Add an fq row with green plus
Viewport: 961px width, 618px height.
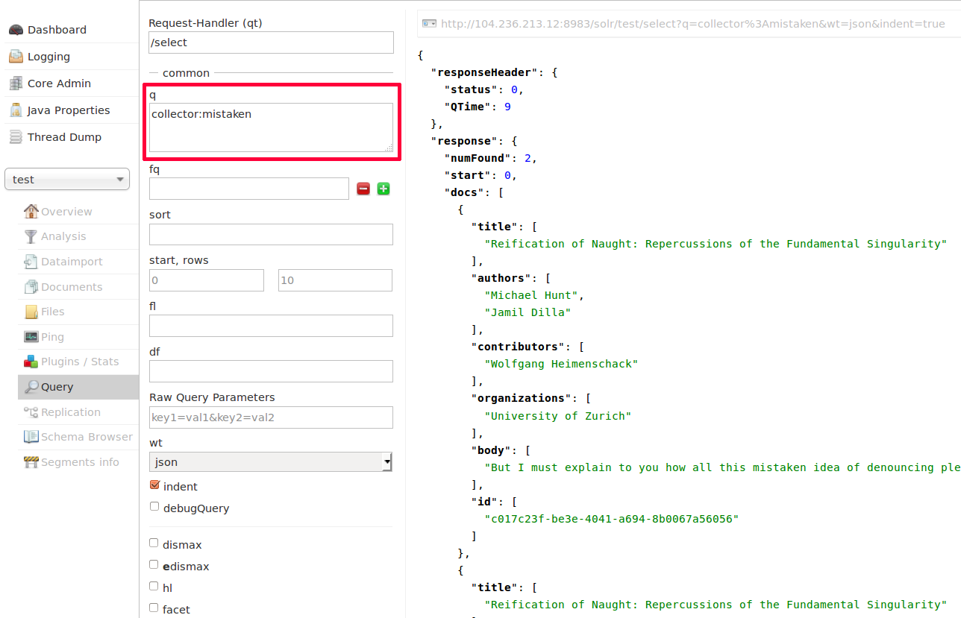click(x=384, y=189)
